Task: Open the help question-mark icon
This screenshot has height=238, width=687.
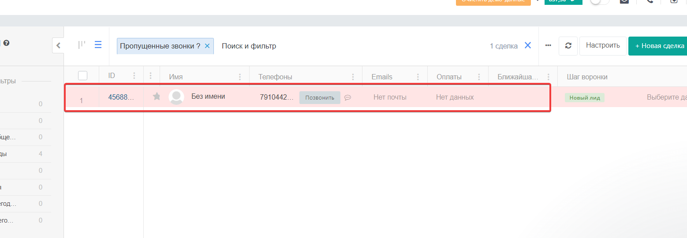Action: 7,43
